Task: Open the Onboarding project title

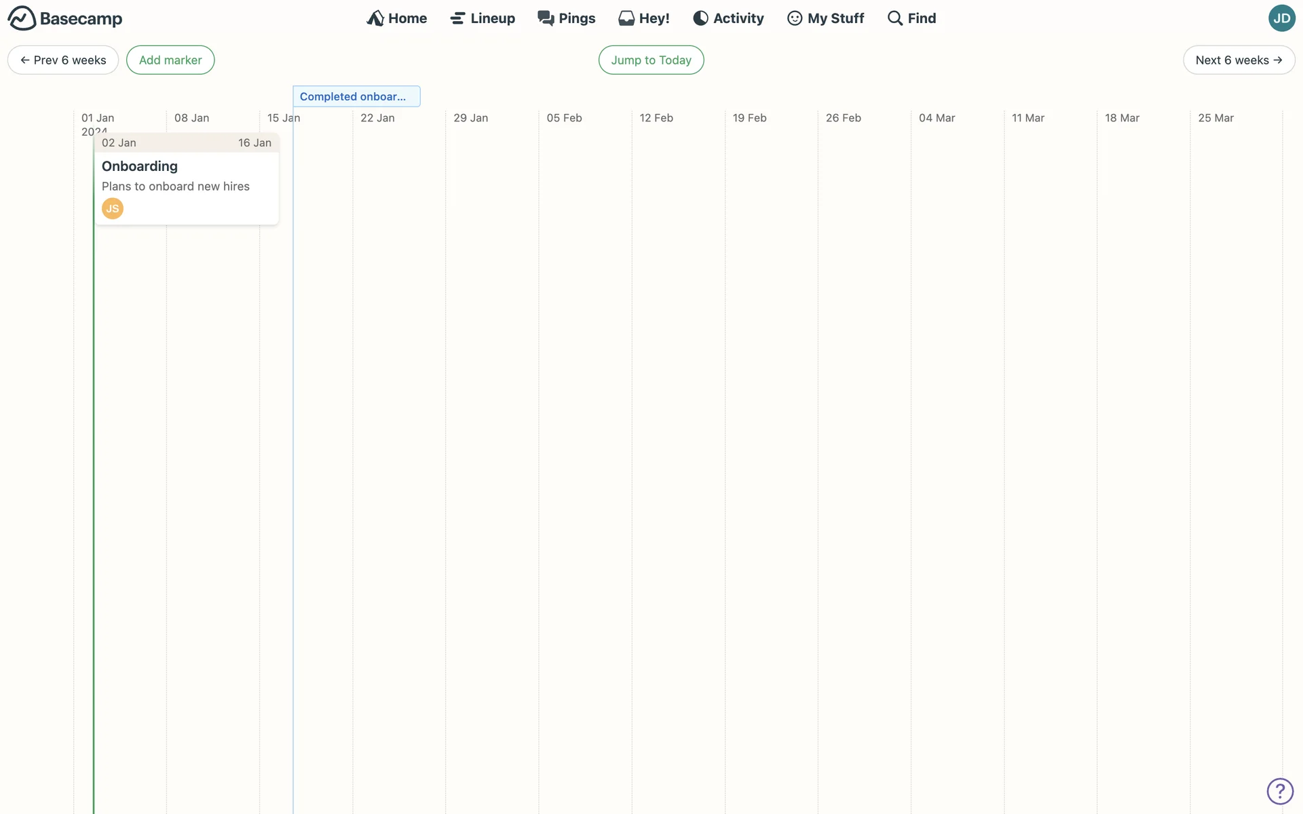Action: coord(140,166)
